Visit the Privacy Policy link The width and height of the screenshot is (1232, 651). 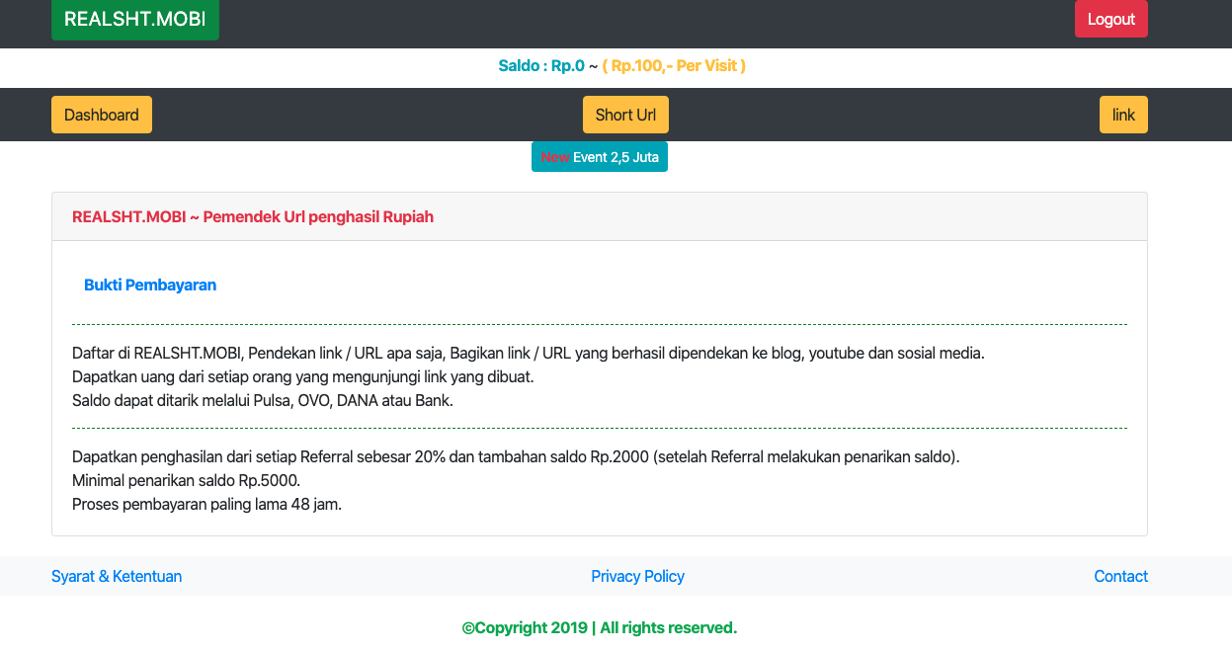[x=637, y=576]
